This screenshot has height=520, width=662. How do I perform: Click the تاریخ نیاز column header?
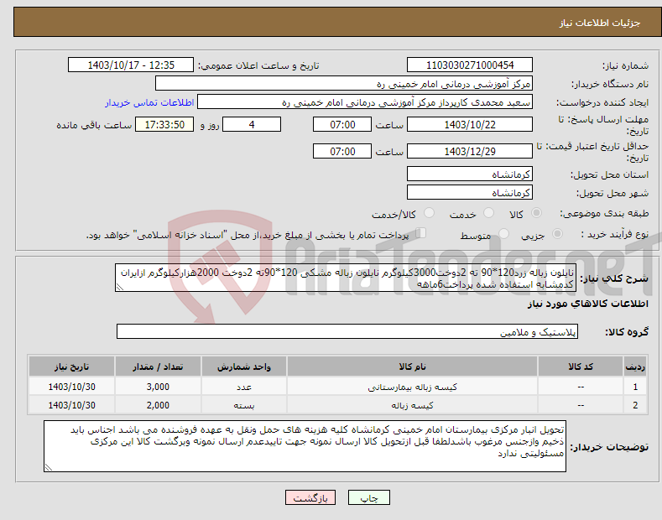tap(72, 367)
